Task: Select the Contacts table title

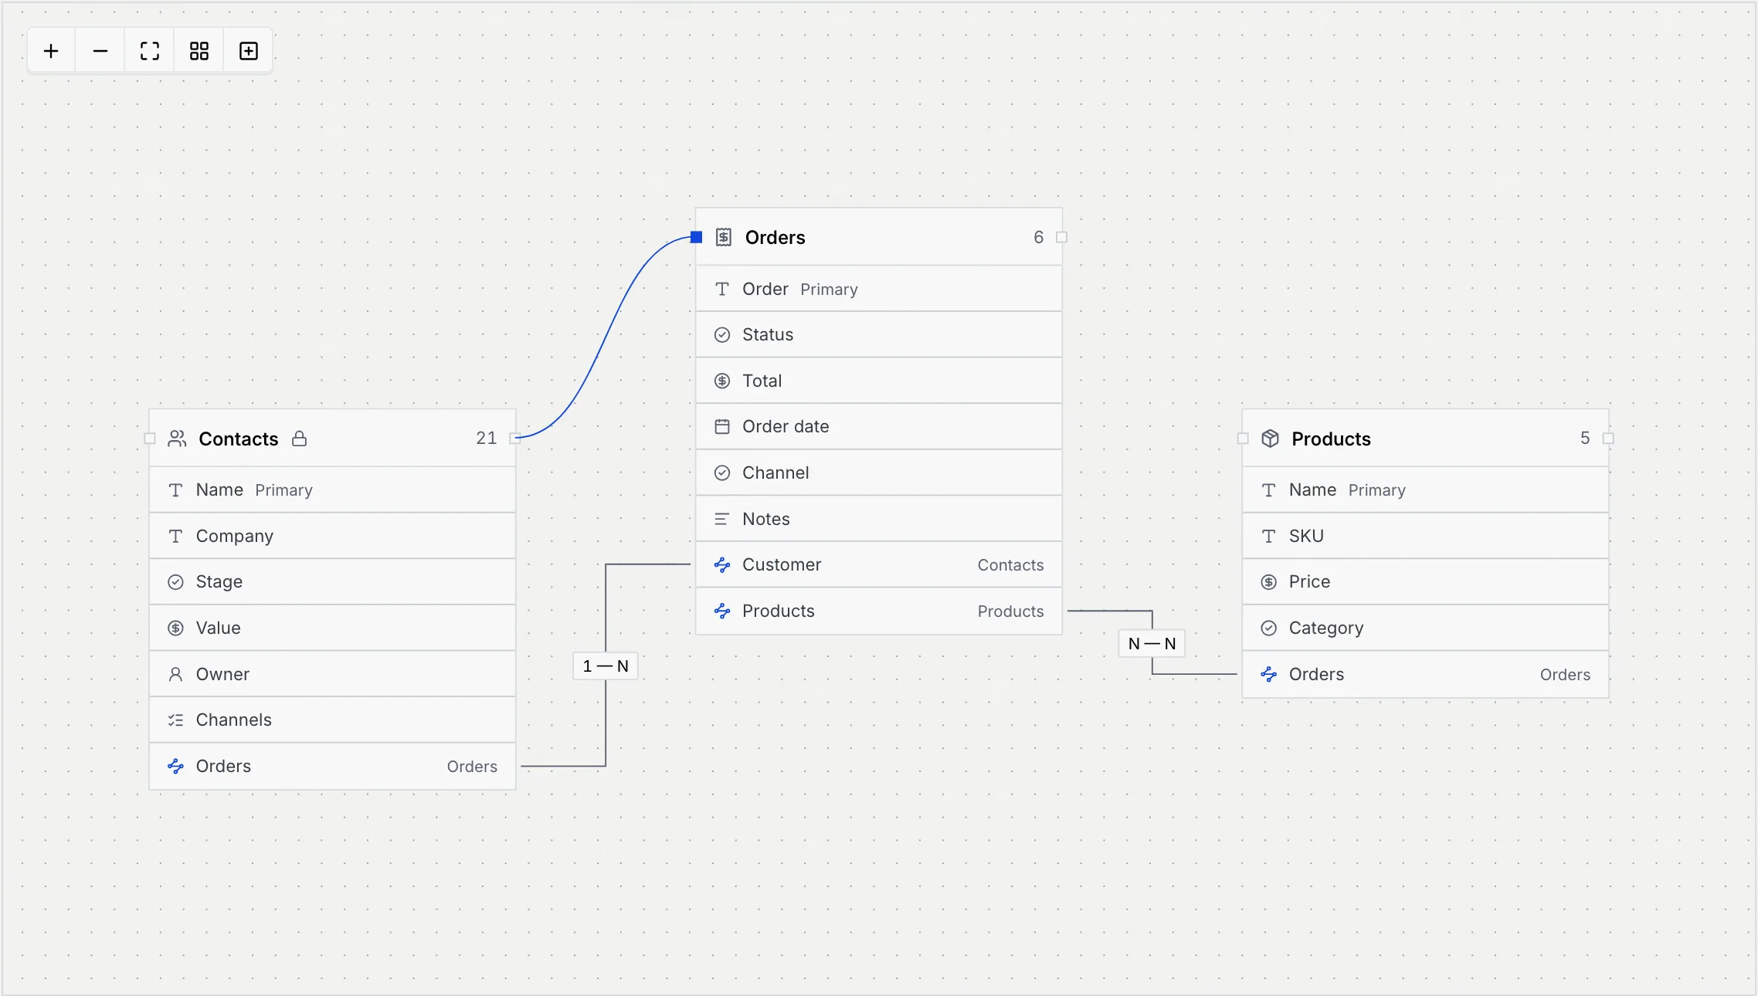Action: point(238,439)
